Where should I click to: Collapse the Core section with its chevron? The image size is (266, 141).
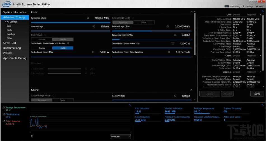(192, 12)
